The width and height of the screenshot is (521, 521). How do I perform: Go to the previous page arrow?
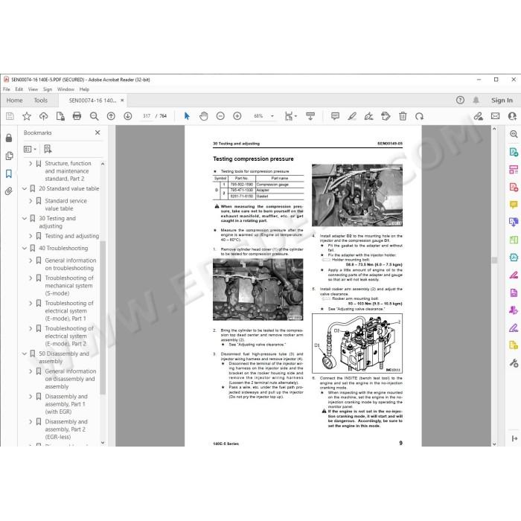tap(111, 116)
